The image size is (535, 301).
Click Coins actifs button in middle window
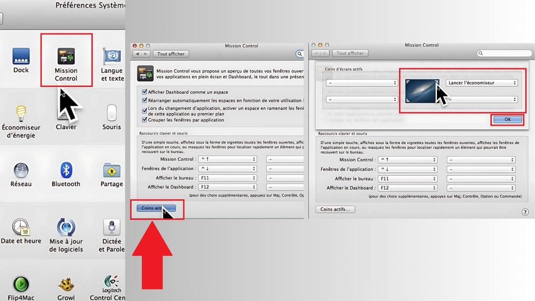pos(156,208)
